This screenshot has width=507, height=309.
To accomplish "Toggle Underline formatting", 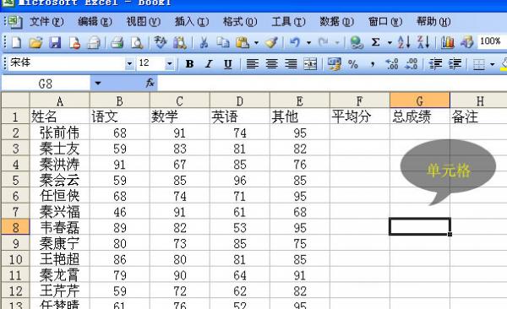I will pyautogui.click(x=228, y=64).
